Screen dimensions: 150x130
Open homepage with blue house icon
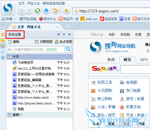(46, 11)
